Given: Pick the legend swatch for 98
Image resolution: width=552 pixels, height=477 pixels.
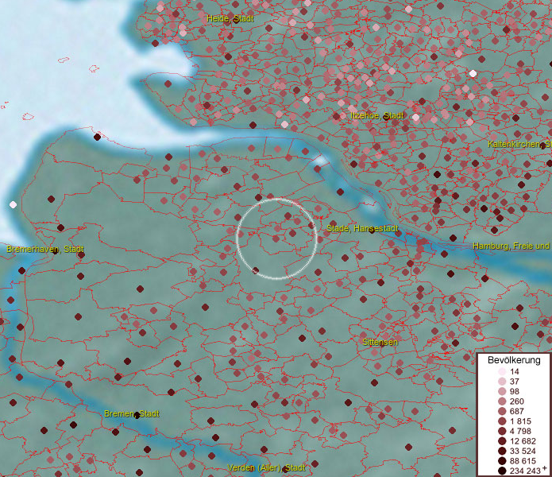Looking at the screenshot, I should point(502,391).
